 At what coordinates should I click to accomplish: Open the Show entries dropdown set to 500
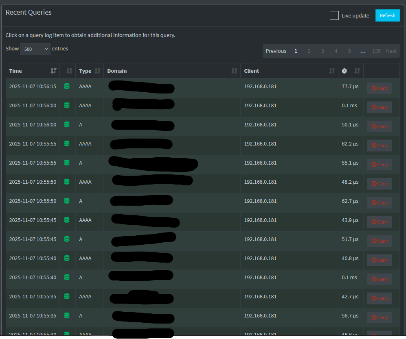(x=35, y=49)
